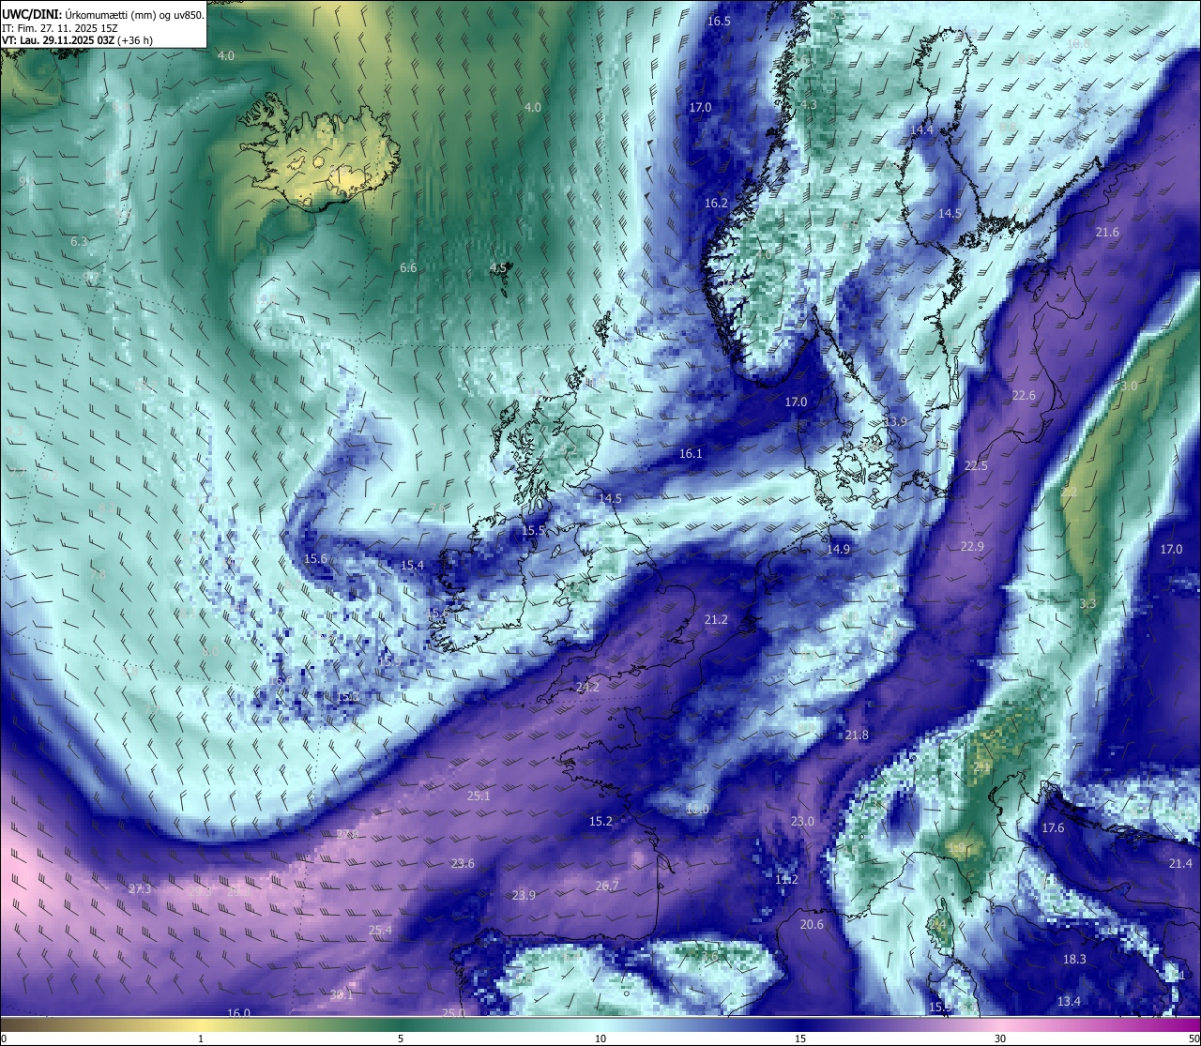Click the 14.4 value label

click(922, 130)
